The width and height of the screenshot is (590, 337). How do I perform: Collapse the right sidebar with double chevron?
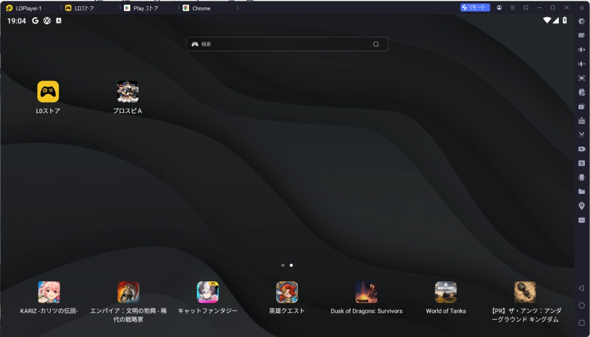coord(581,7)
